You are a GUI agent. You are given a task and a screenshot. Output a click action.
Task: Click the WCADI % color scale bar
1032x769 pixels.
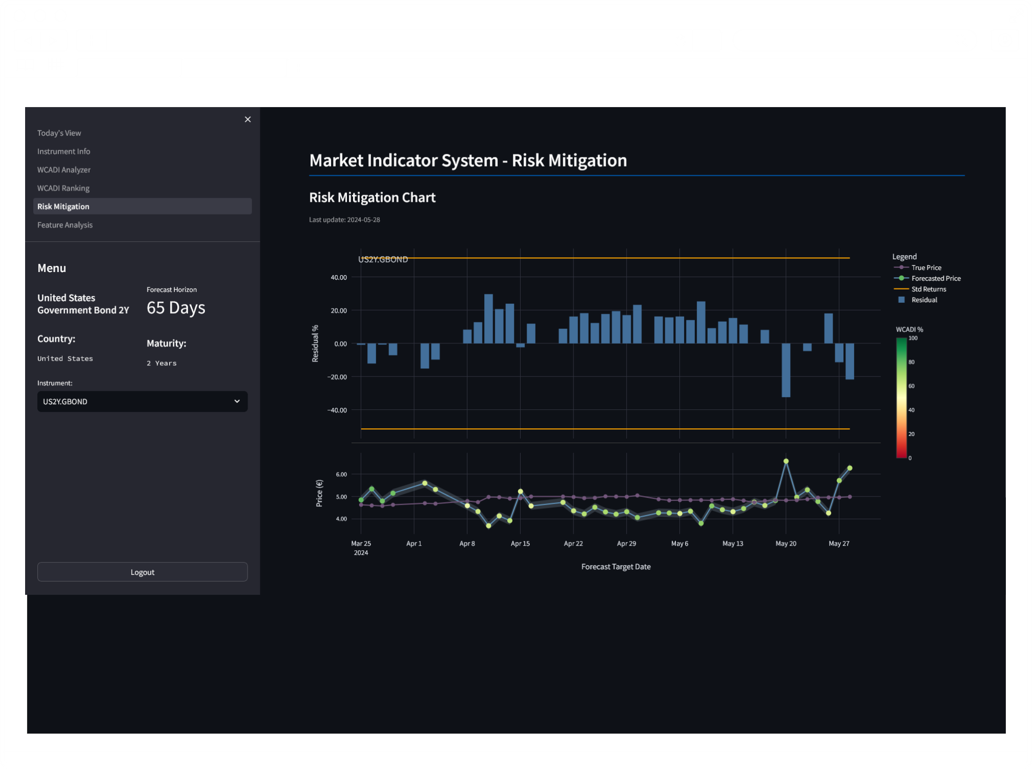tap(901, 398)
